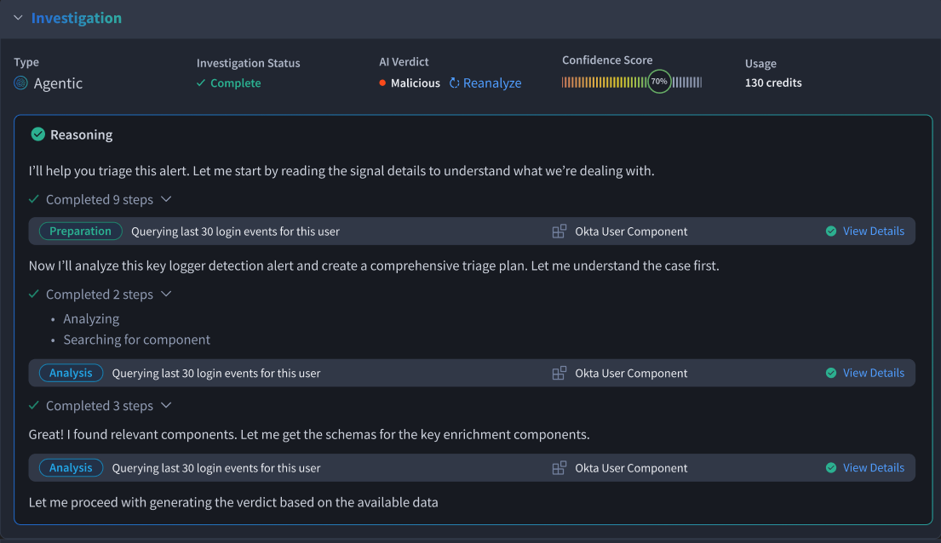Click the Complete status text
The image size is (941, 543).
(x=235, y=83)
